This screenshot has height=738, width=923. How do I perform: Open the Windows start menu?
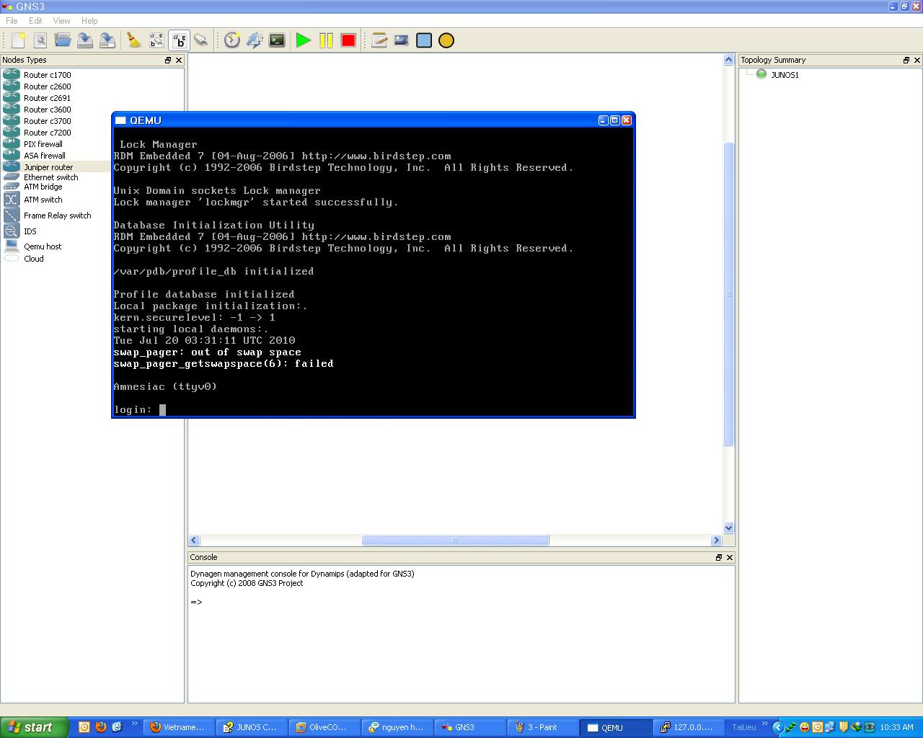(x=34, y=727)
